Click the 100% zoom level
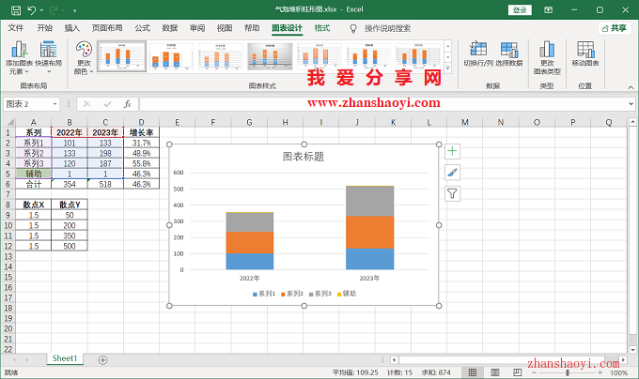 (618, 372)
